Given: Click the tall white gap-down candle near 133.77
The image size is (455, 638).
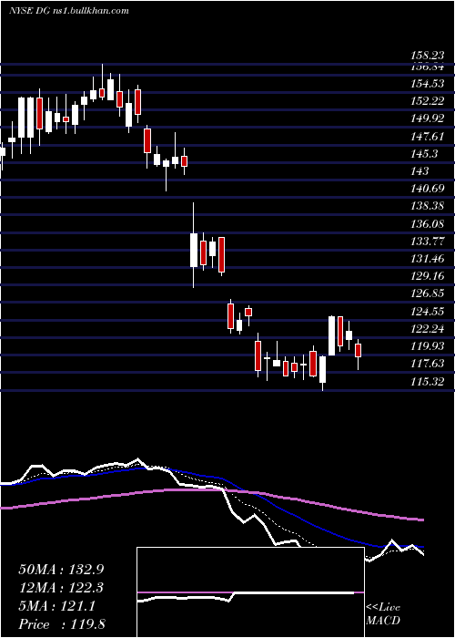Looking at the screenshot, I should [x=194, y=250].
